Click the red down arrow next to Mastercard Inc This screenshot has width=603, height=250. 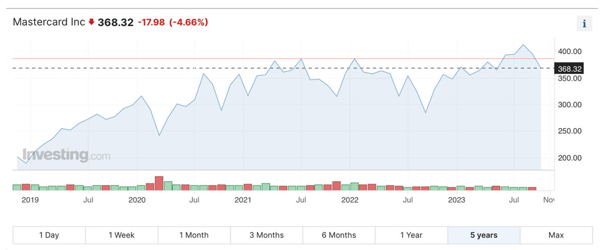91,22
